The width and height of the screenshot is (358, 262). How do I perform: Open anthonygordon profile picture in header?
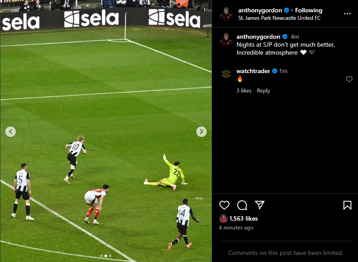coord(226,14)
